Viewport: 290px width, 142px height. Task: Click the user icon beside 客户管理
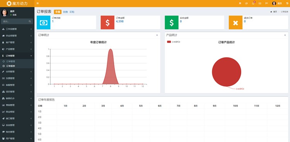pyautogui.click(x=3, y=43)
